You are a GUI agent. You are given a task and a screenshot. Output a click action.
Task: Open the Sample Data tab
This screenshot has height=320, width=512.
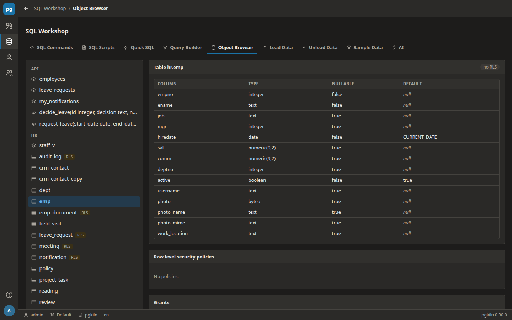pos(365,48)
